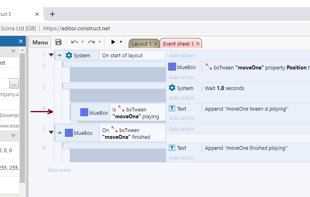310x197 pixels.
Task: Click the System gear icon in the Wait action
Action: tap(172, 88)
